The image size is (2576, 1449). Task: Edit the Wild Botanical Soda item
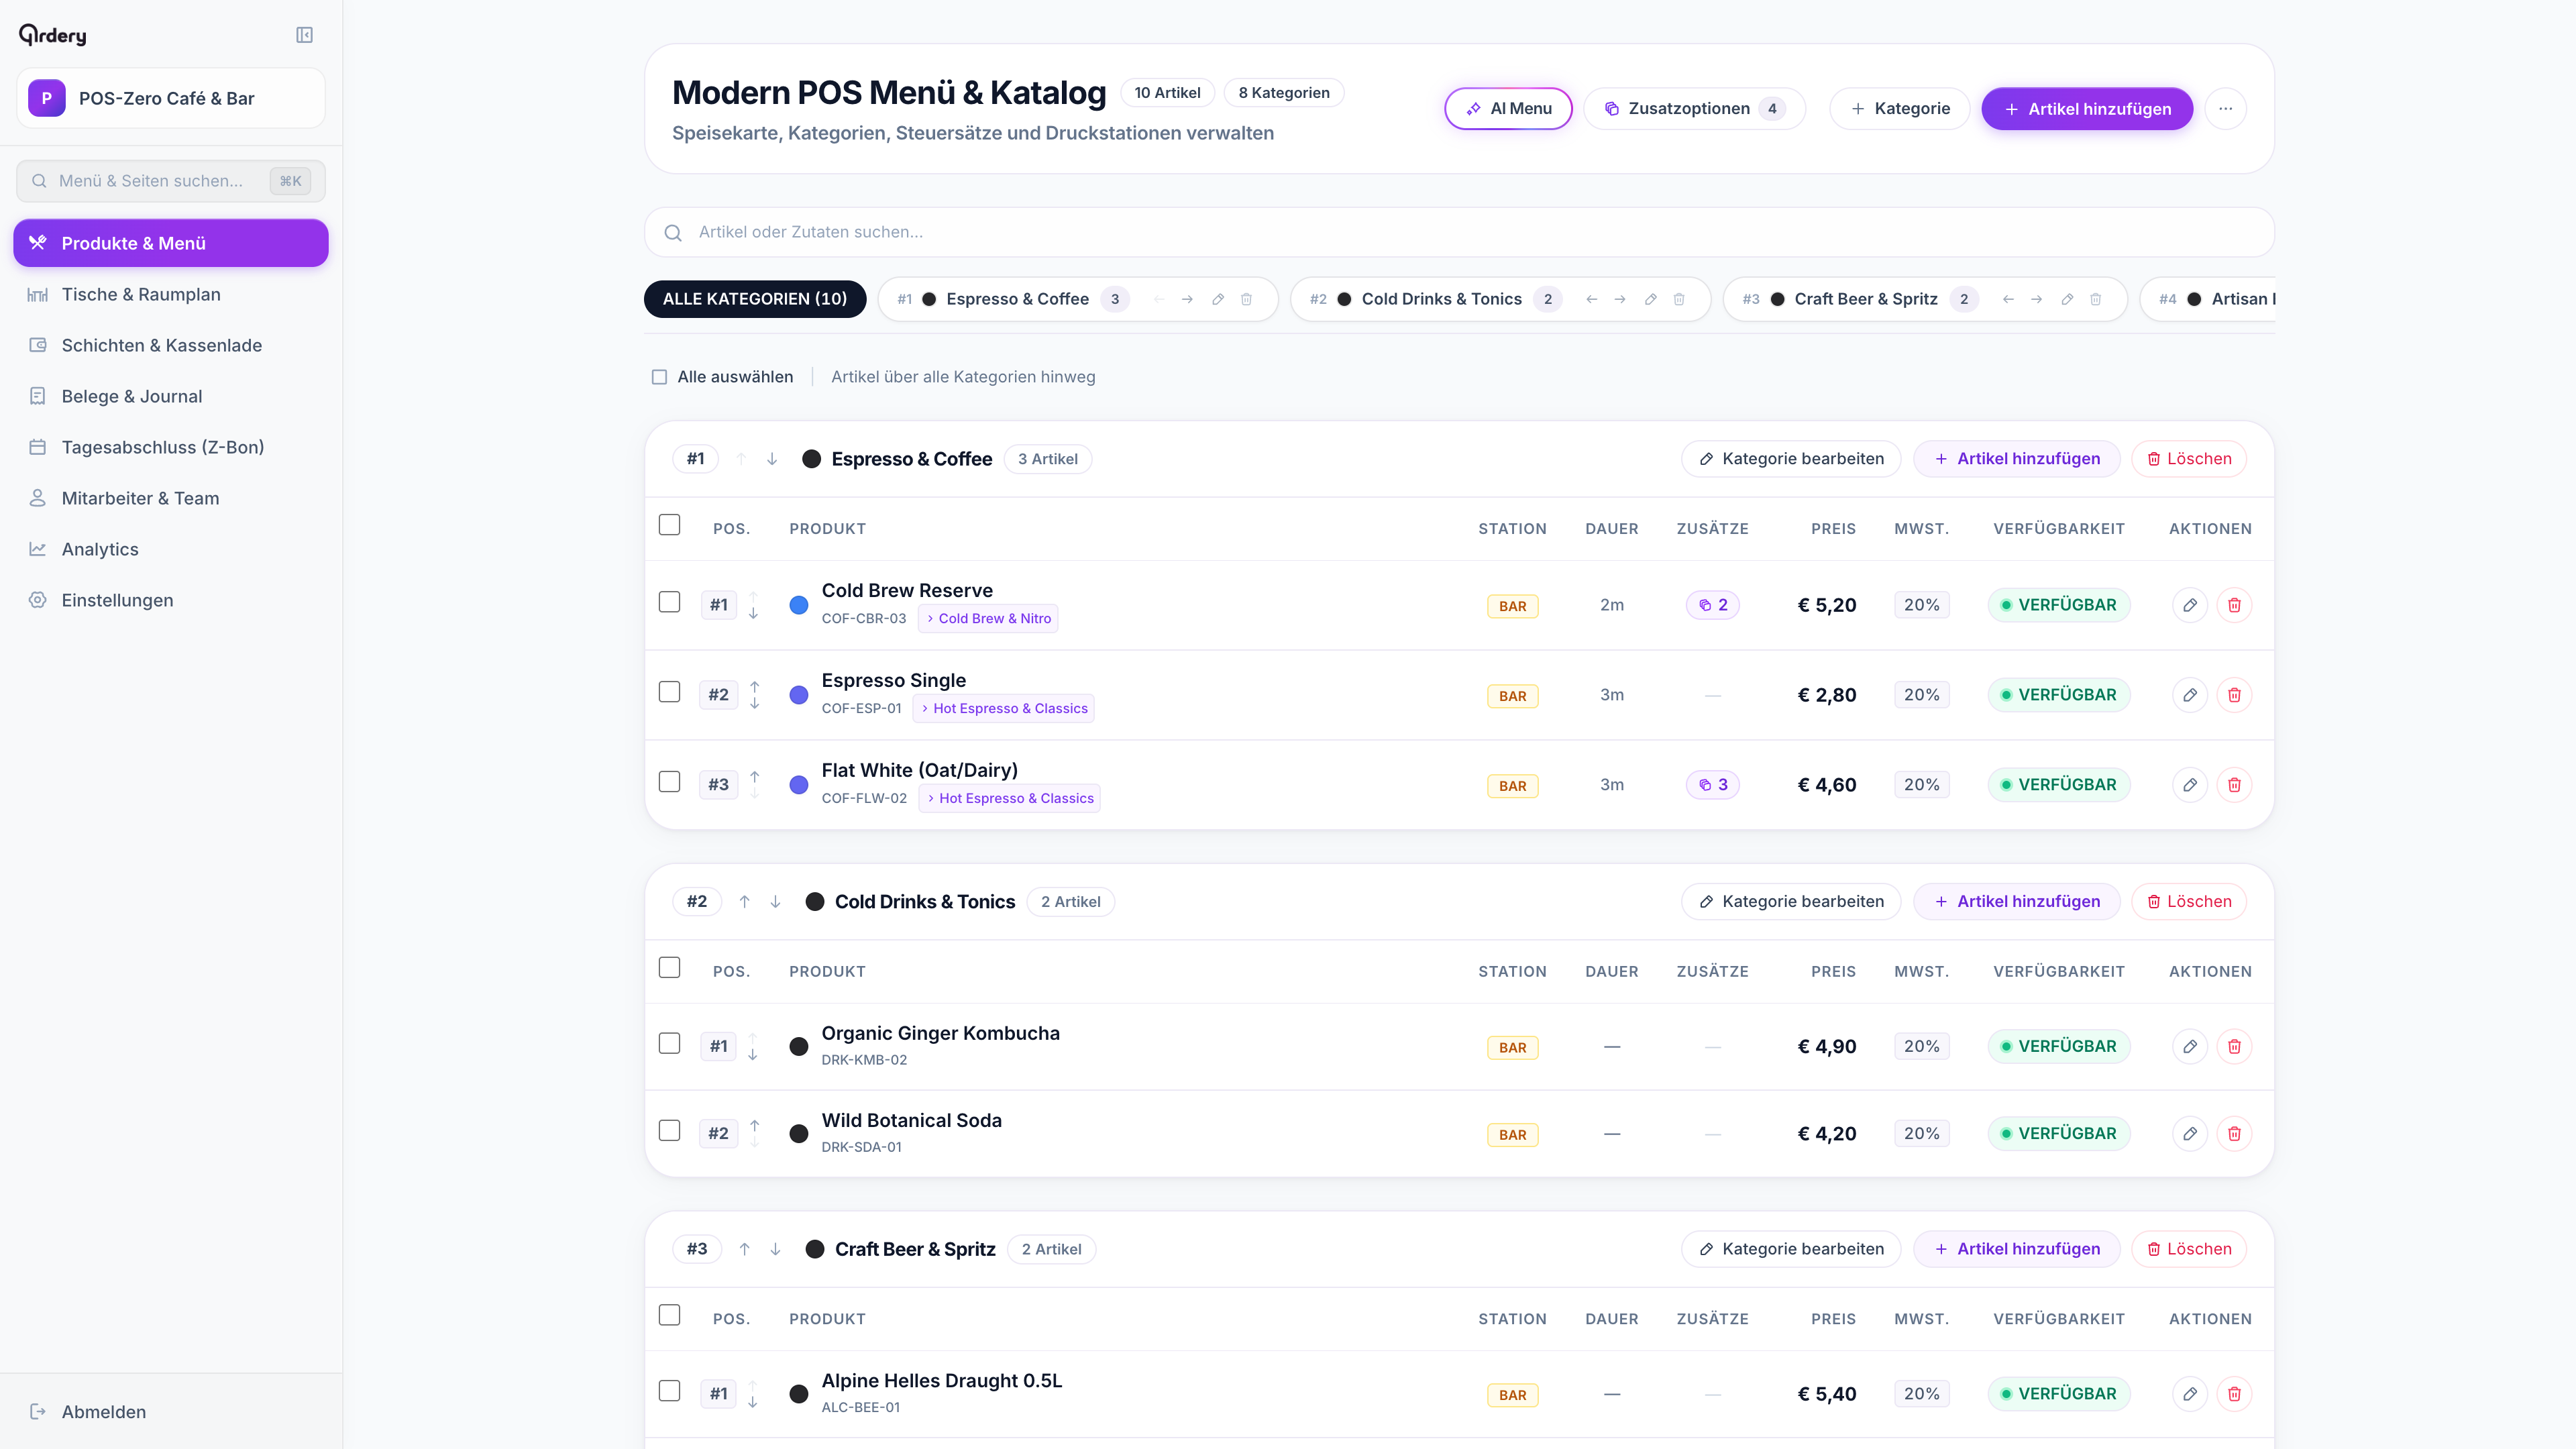[x=2190, y=1134]
